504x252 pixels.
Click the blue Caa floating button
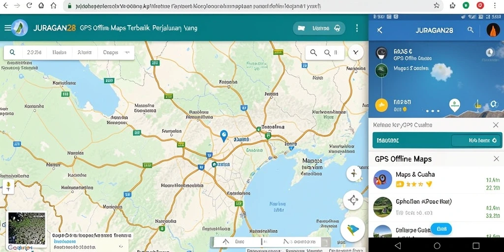point(441,229)
